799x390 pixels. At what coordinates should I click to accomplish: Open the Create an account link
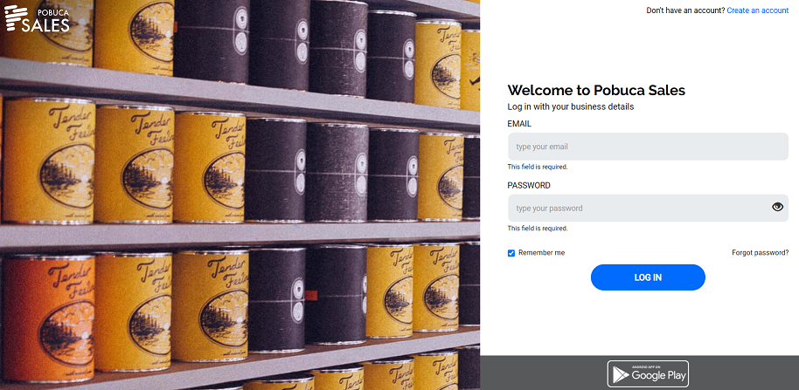click(757, 10)
